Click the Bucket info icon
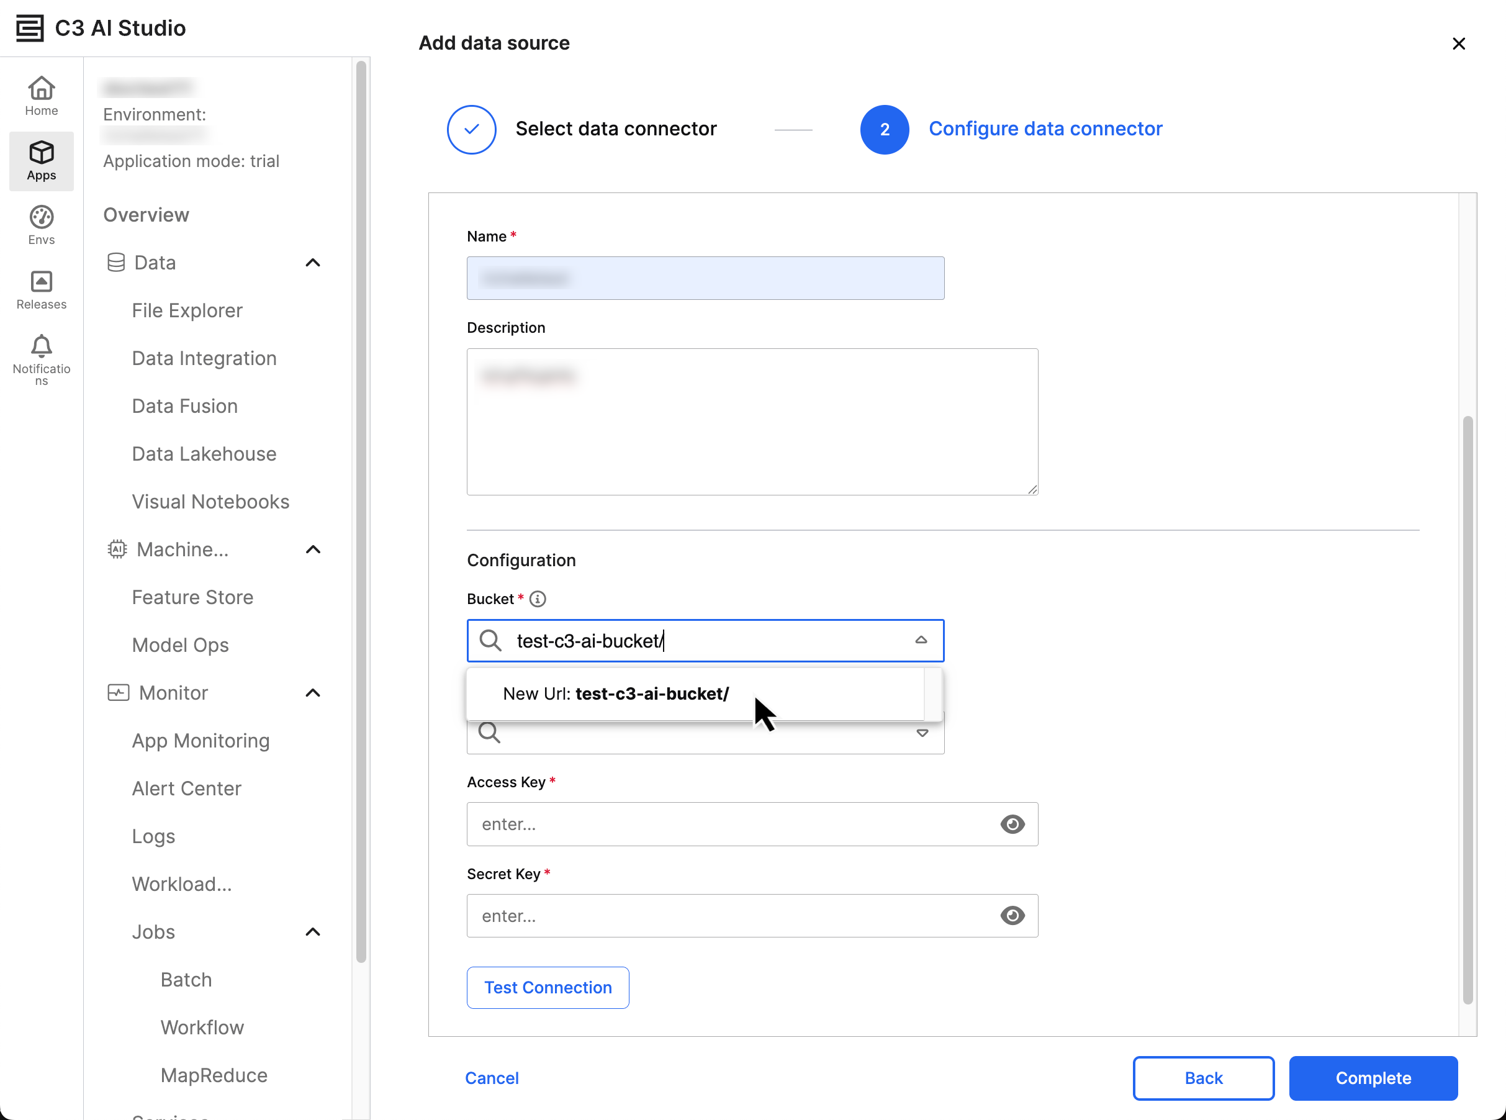 (538, 598)
